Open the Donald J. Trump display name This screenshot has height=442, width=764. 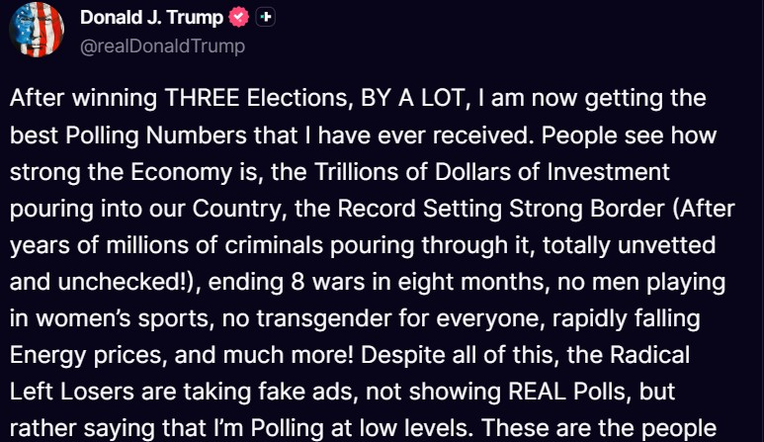tap(150, 18)
